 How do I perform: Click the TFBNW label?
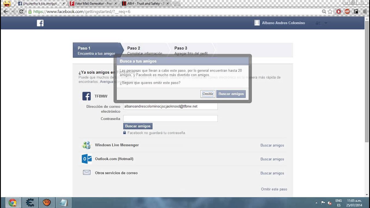coord(101,96)
